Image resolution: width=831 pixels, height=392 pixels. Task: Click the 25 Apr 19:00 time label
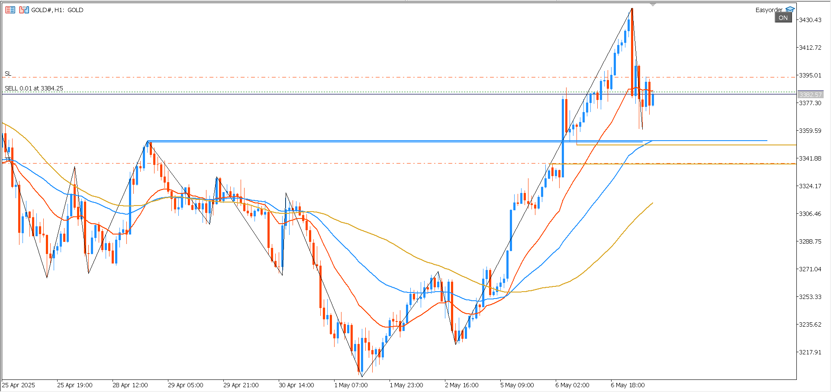(75, 385)
